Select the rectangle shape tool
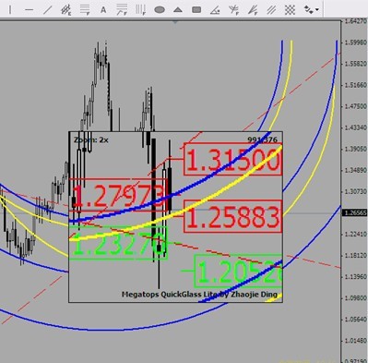Viewport: 368px width, 363px height. (196, 10)
